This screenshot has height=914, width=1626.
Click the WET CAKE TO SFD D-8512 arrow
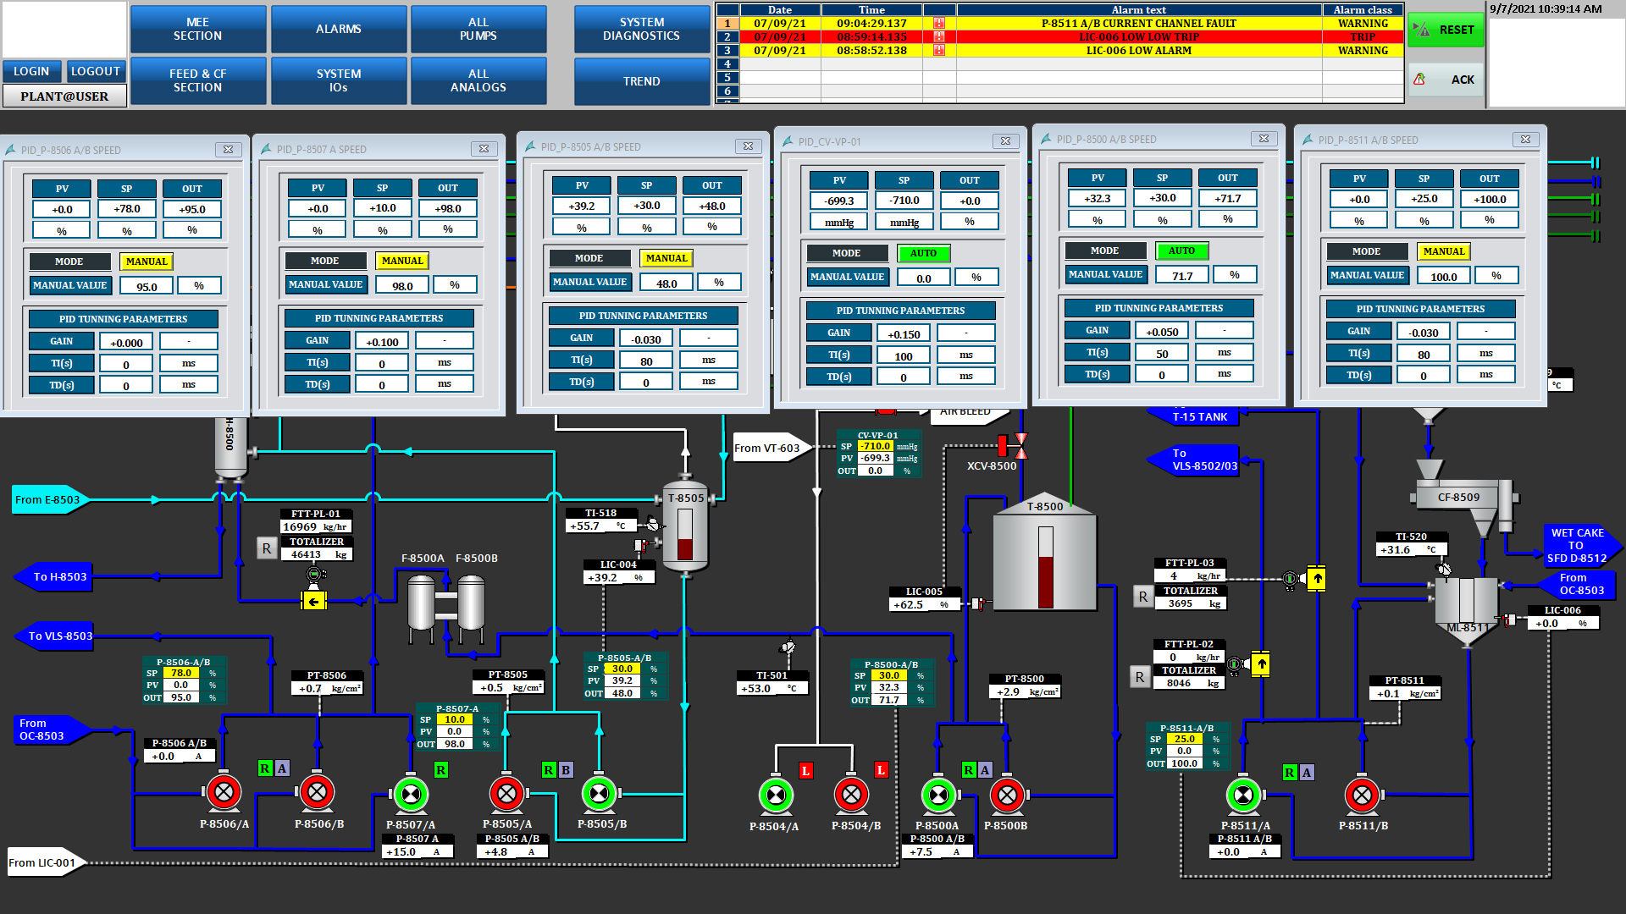[x=1582, y=545]
